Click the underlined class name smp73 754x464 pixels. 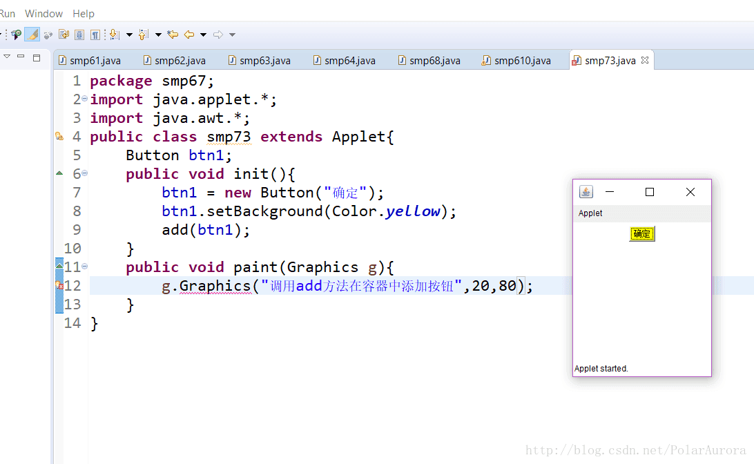tap(229, 137)
